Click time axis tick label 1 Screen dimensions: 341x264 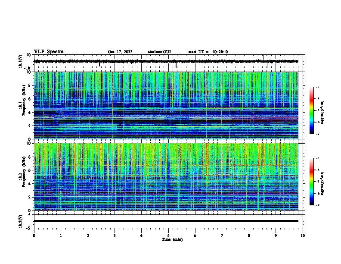tap(61, 236)
